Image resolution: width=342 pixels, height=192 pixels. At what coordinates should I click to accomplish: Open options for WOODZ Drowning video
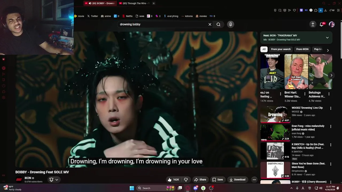point(331,109)
